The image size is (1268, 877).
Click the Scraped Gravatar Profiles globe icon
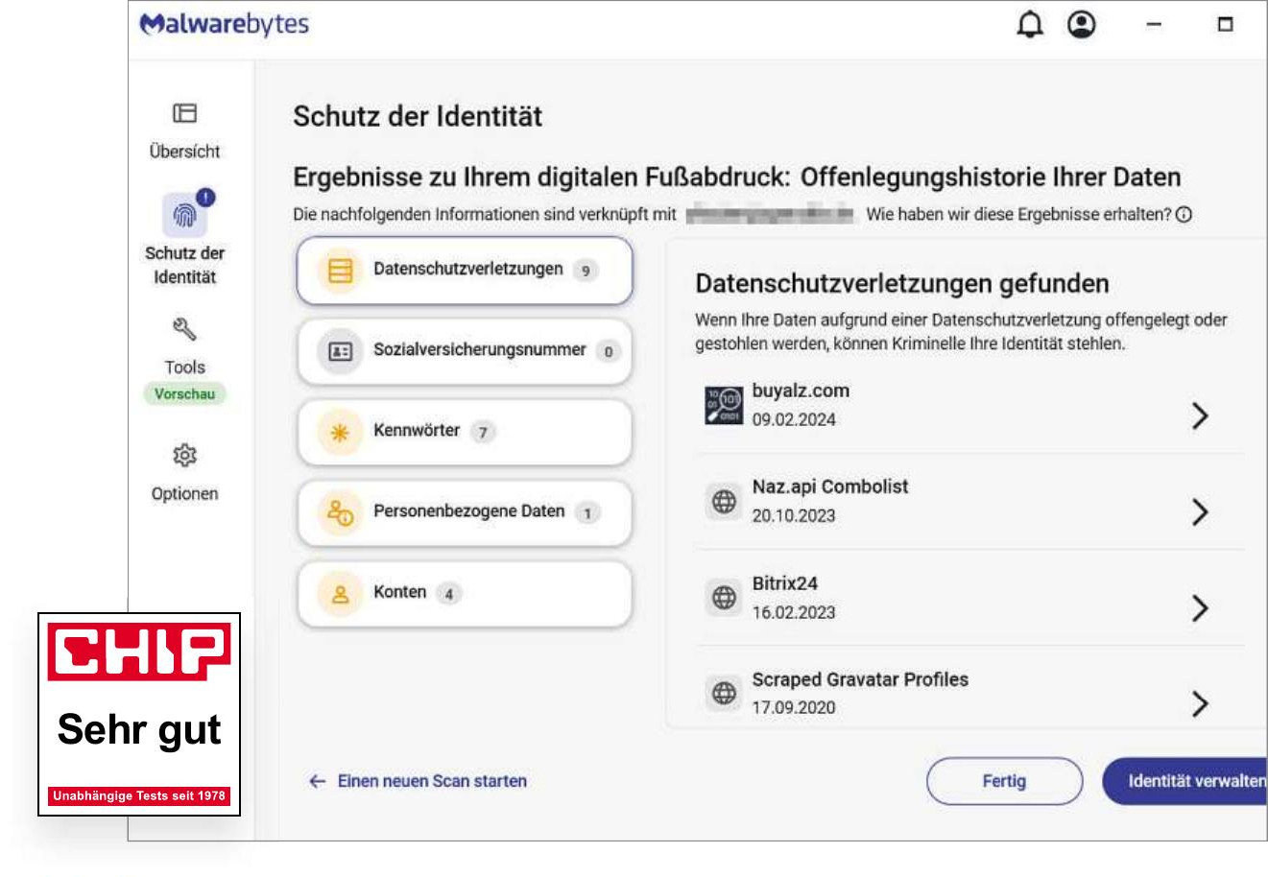coord(724,692)
